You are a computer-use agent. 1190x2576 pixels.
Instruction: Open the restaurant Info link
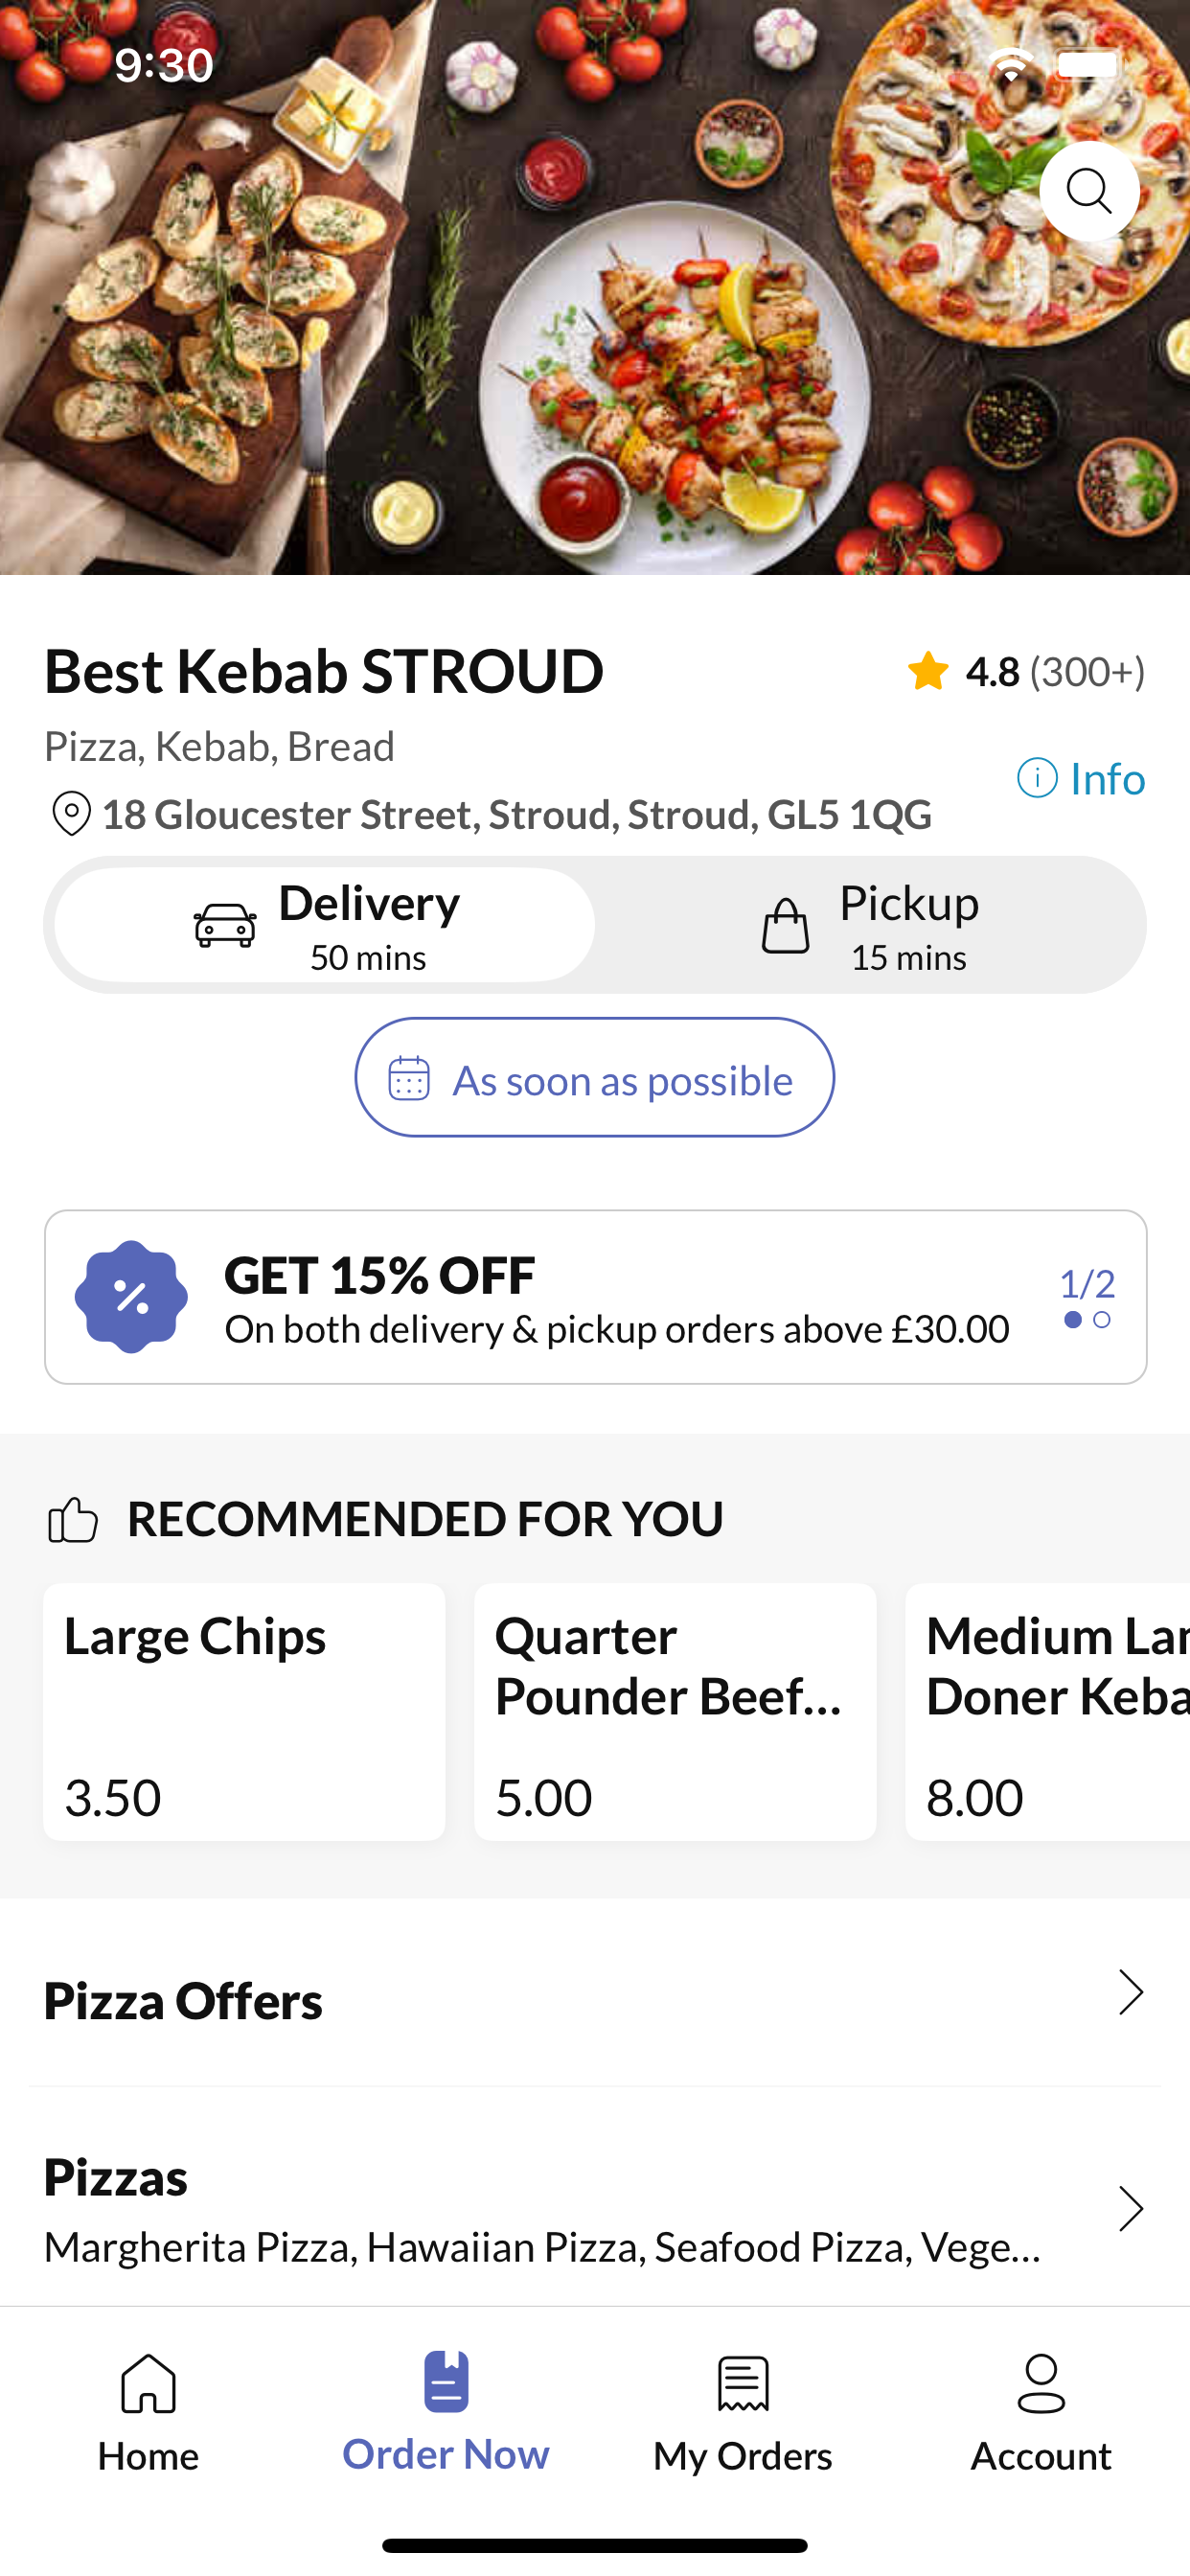1080,778
